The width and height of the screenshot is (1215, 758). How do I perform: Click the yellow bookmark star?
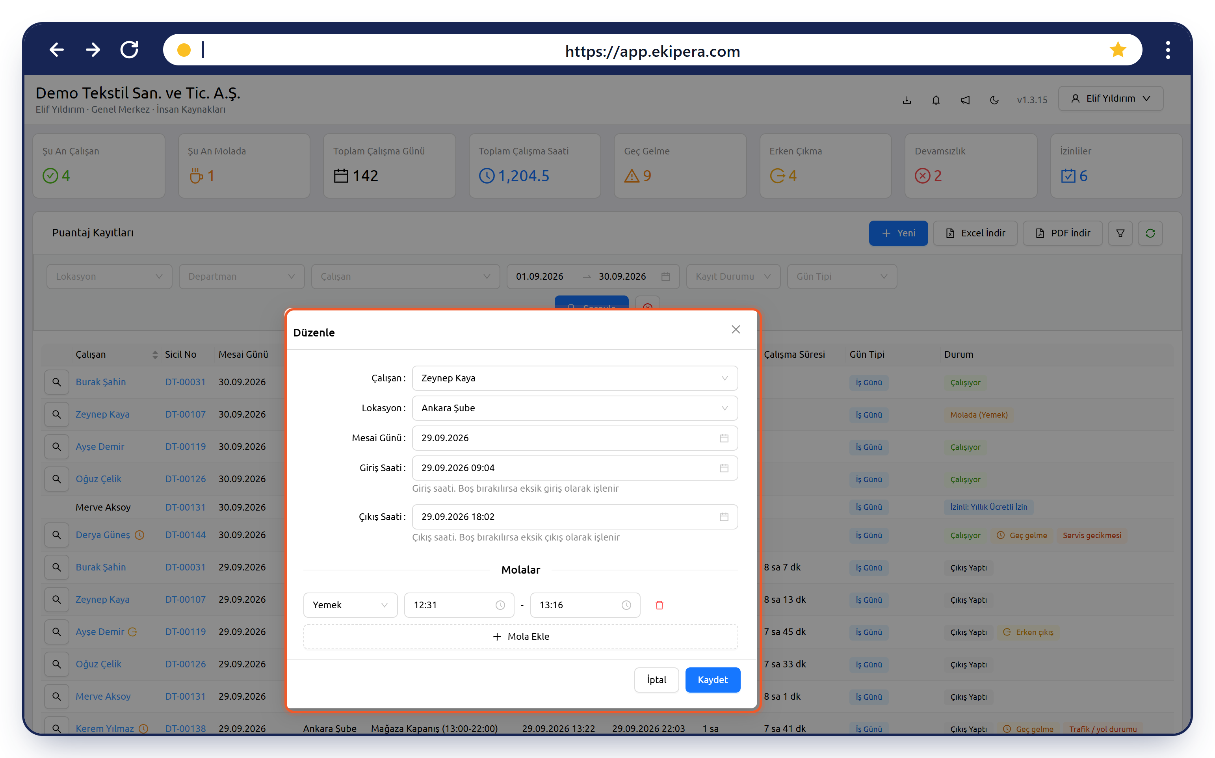pyautogui.click(x=1117, y=50)
